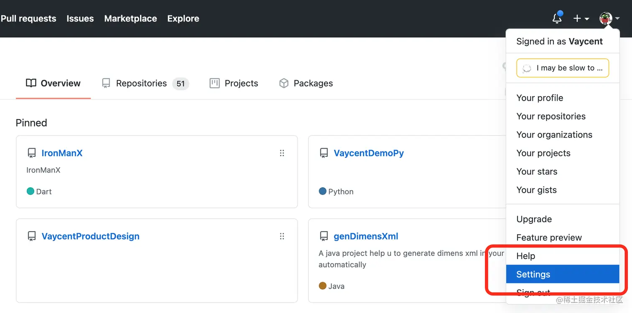
Task: Click the genDimensXml repository icon
Action: 324,236
